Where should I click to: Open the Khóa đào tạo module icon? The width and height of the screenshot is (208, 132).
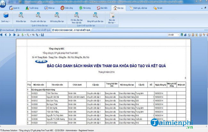pyautogui.click(x=21, y=16)
